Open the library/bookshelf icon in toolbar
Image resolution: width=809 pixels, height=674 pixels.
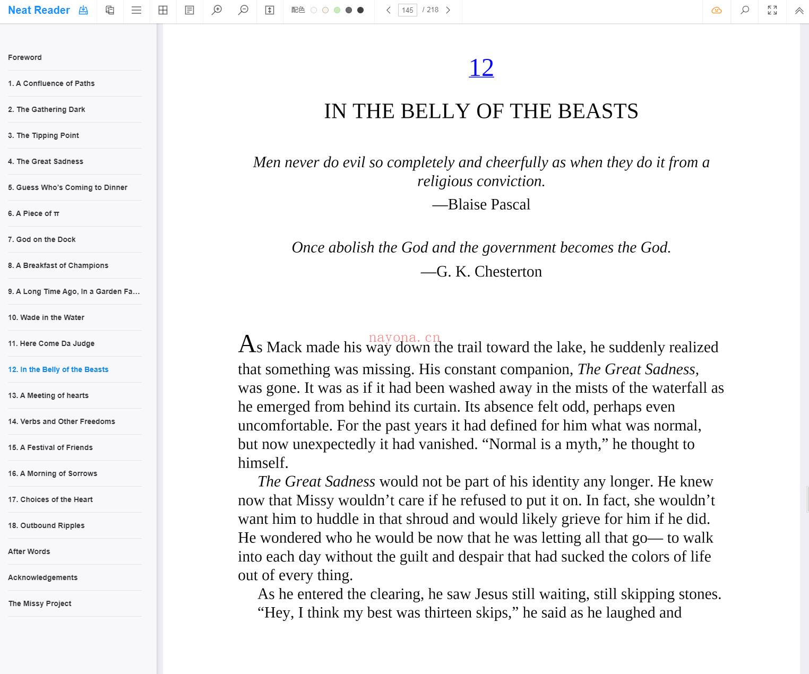coord(110,10)
